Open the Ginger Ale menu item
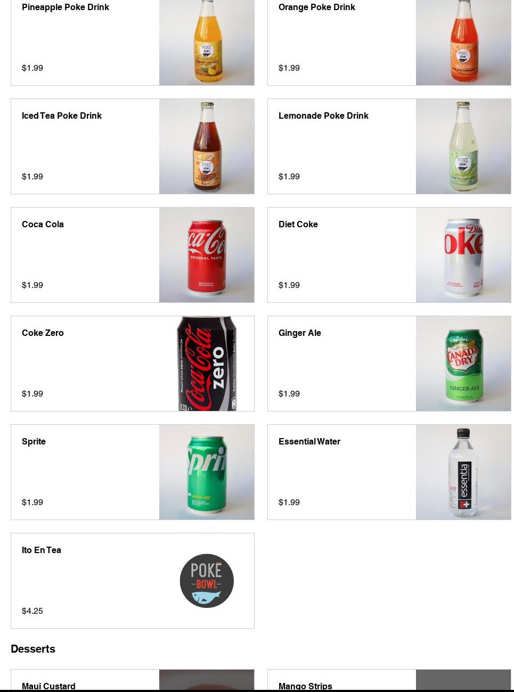 pos(300,333)
